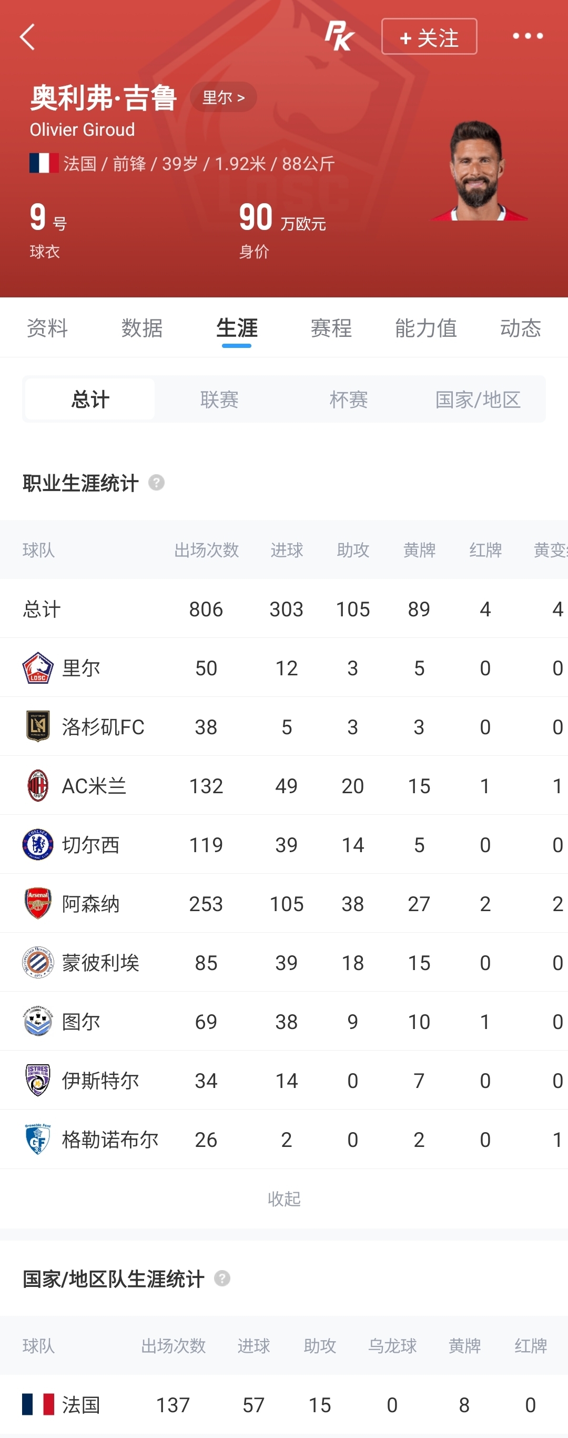Screen dimensions: 568x1438
Task: Tap the AC米兰 club crest
Action: point(38,785)
